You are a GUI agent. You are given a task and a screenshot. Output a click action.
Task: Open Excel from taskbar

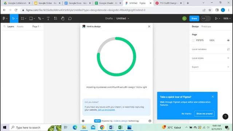click(x=121, y=127)
